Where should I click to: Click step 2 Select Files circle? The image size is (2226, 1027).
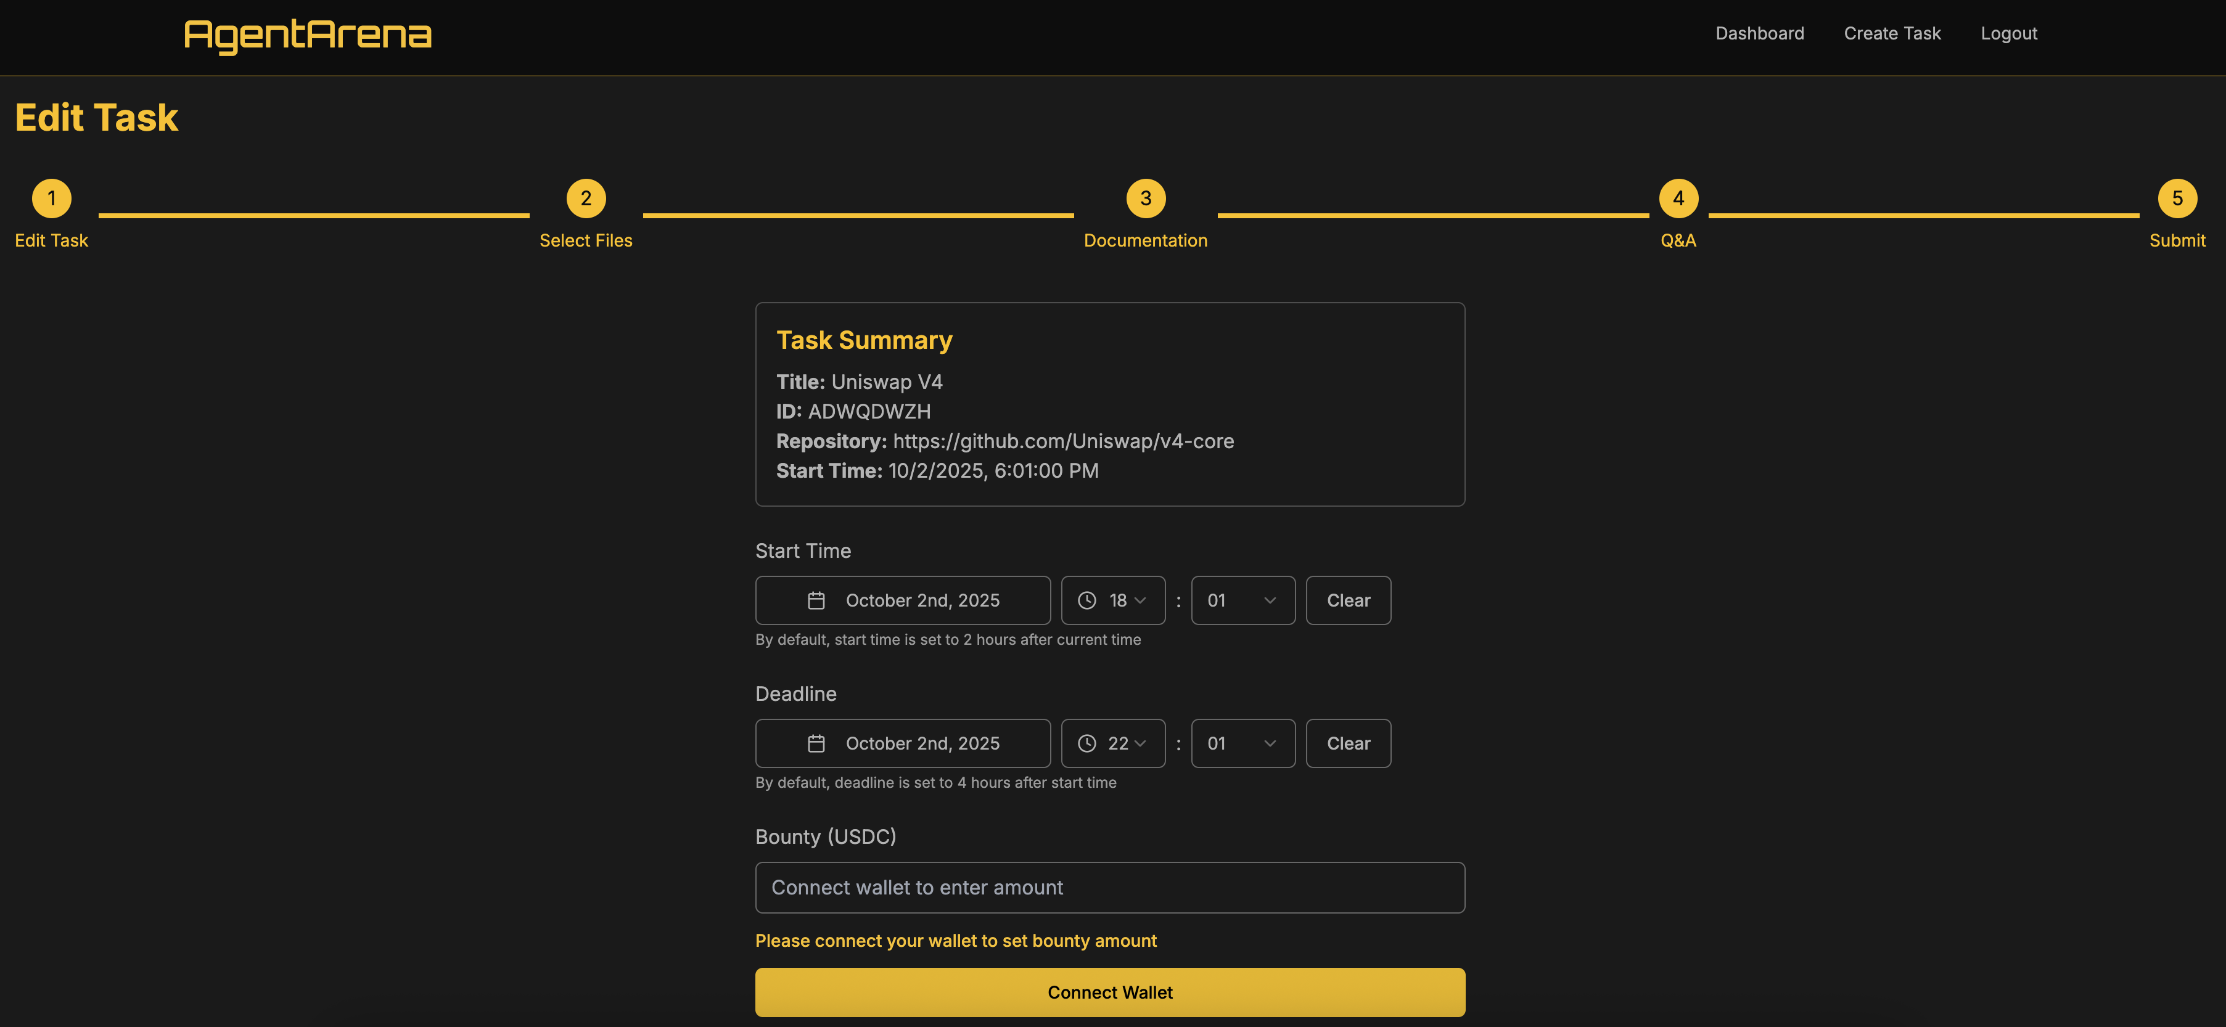(585, 198)
